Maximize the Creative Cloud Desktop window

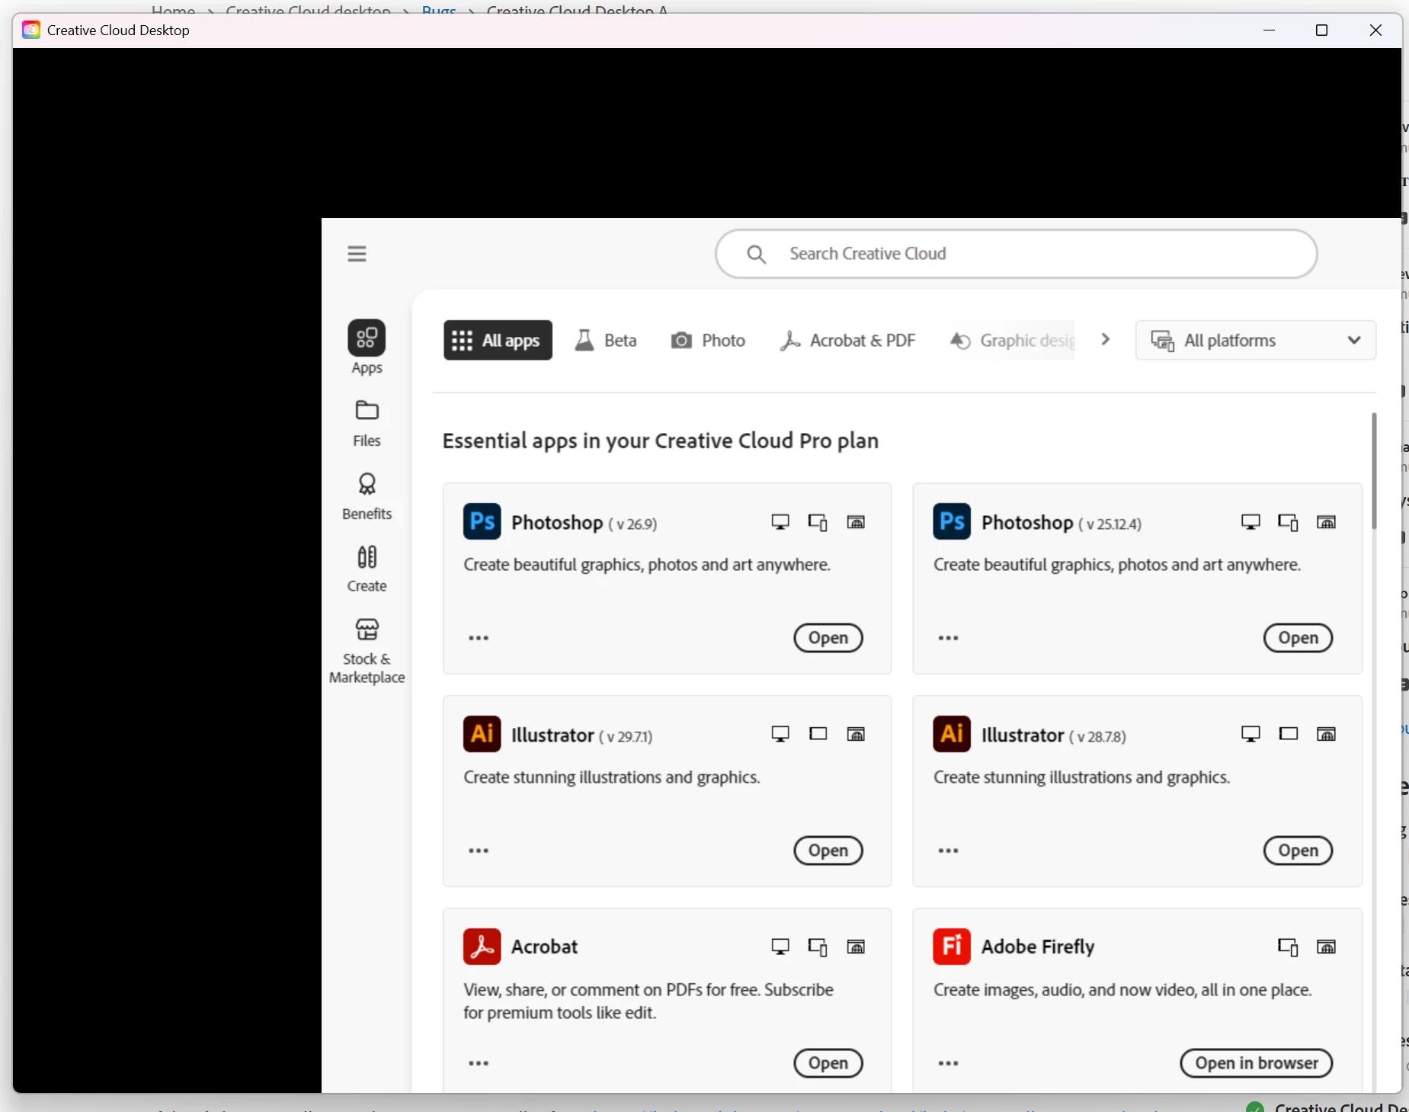1321,30
